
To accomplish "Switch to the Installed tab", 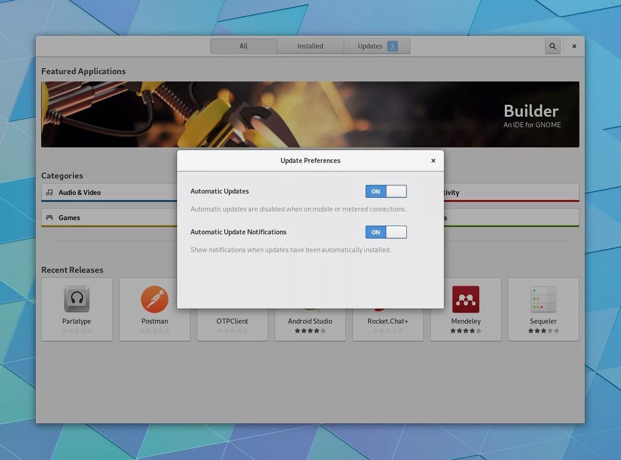I will 310,46.
